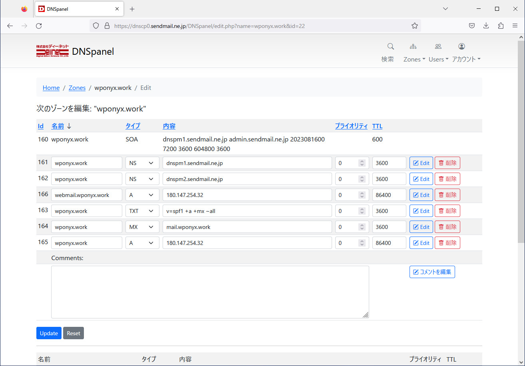
Task: Sort records by TTL column
Action: pos(377,126)
